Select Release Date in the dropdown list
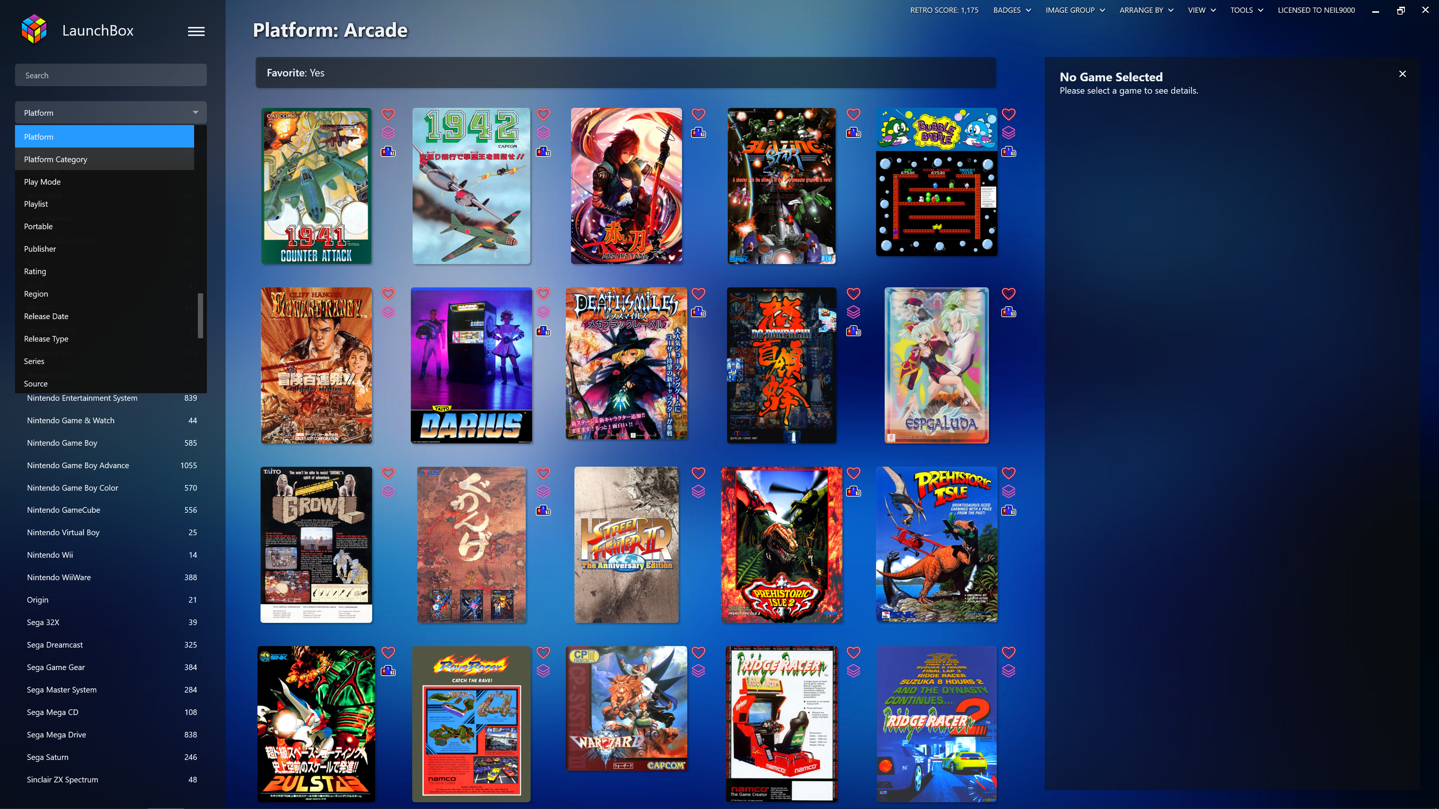 pos(105,316)
